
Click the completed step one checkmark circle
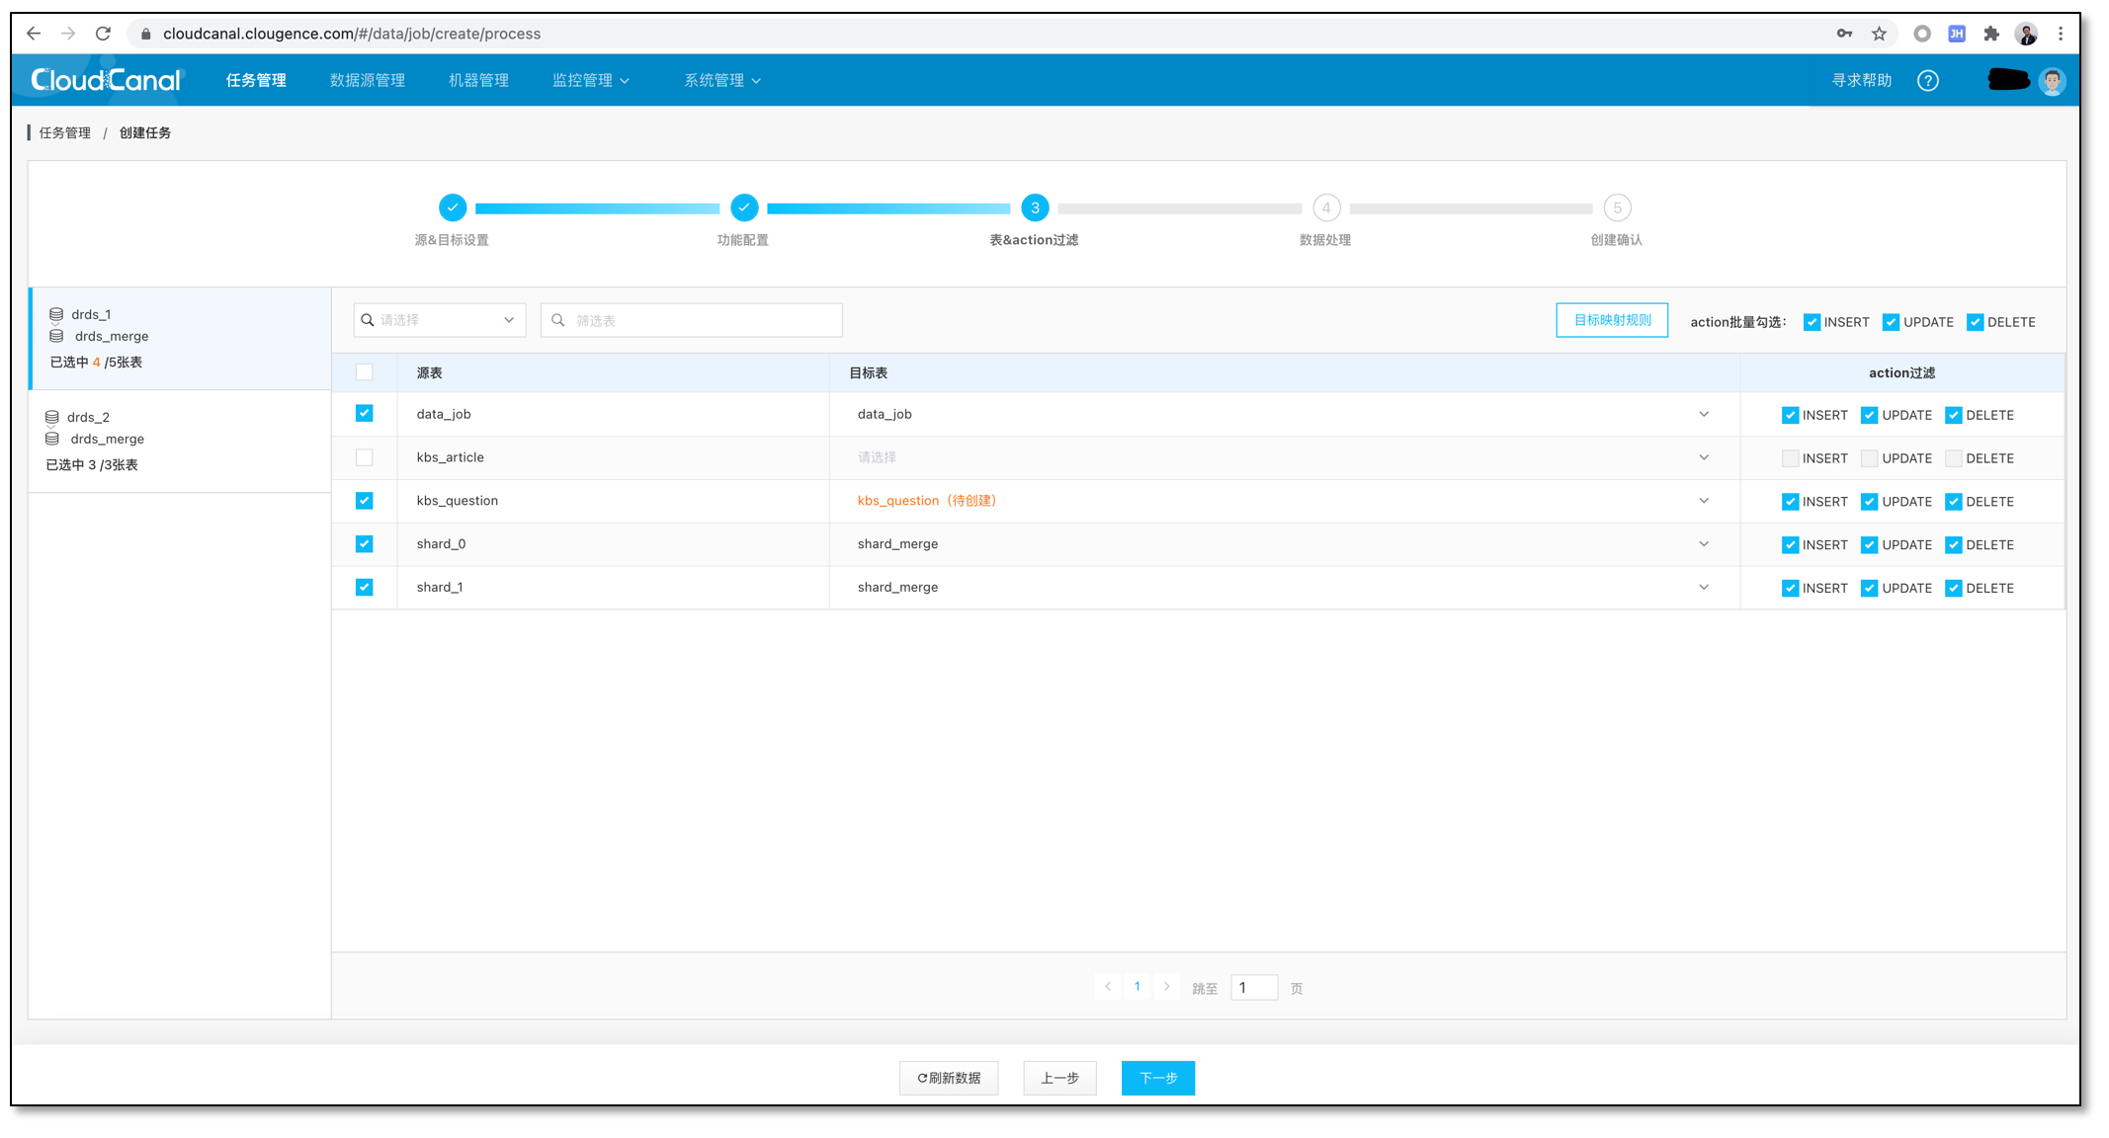(452, 207)
